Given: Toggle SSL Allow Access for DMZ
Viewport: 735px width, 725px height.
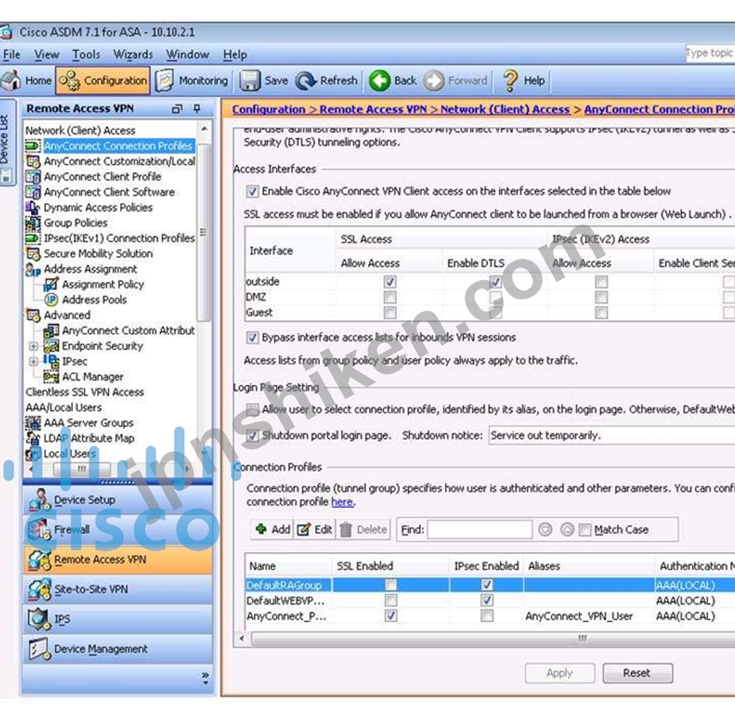Looking at the screenshot, I should 389,297.
